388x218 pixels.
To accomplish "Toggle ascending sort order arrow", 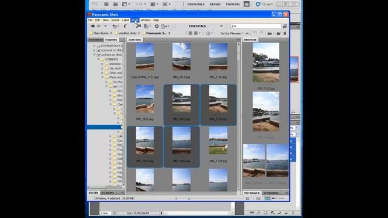I will [x=247, y=33].
